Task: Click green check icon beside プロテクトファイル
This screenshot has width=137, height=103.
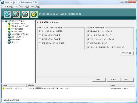Action: pyautogui.click(x=9, y=24)
